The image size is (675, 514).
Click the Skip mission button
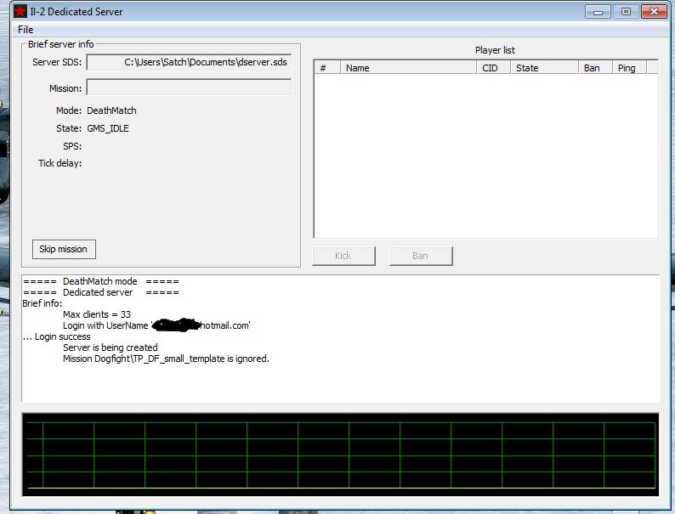pos(64,249)
